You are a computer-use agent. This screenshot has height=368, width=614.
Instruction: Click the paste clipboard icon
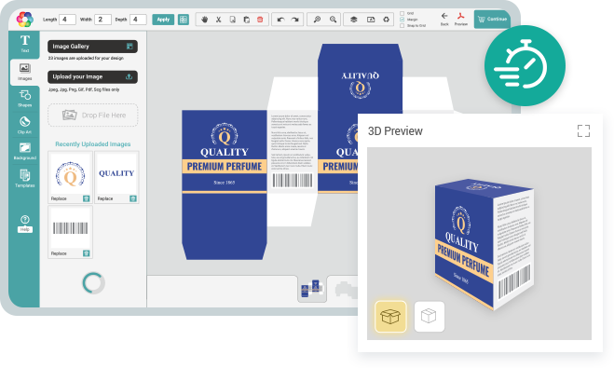pyautogui.click(x=246, y=20)
